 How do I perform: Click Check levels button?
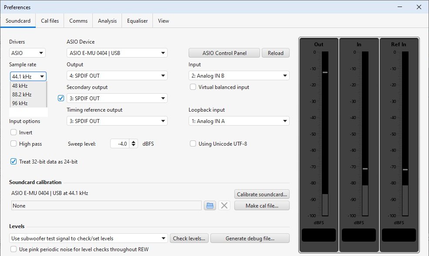(189, 238)
